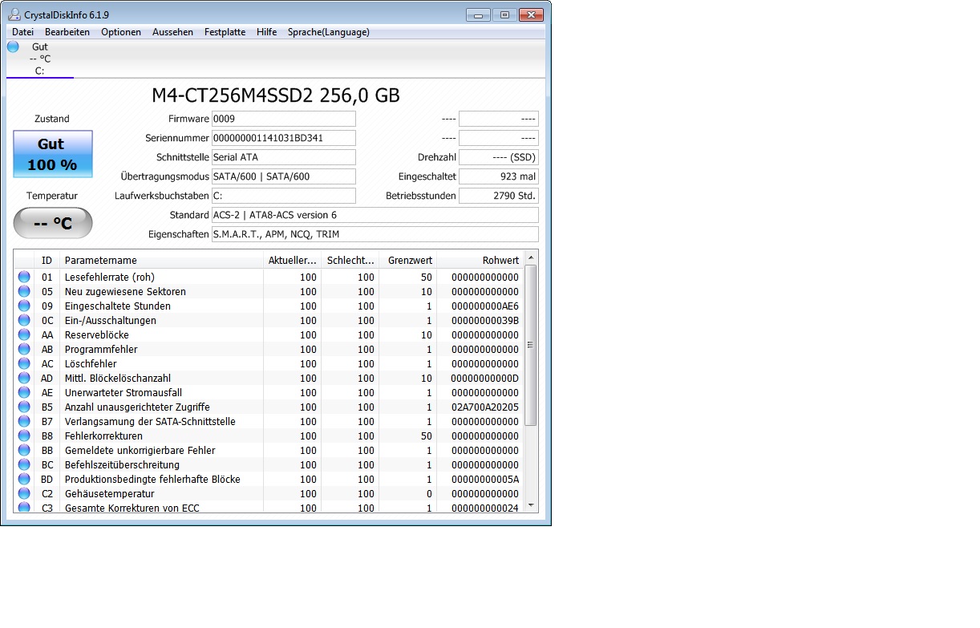Image resolution: width=980 pixels, height=628 pixels.
Task: Click status orb of Unerwarteter Stromausfall row
Action: [24, 392]
